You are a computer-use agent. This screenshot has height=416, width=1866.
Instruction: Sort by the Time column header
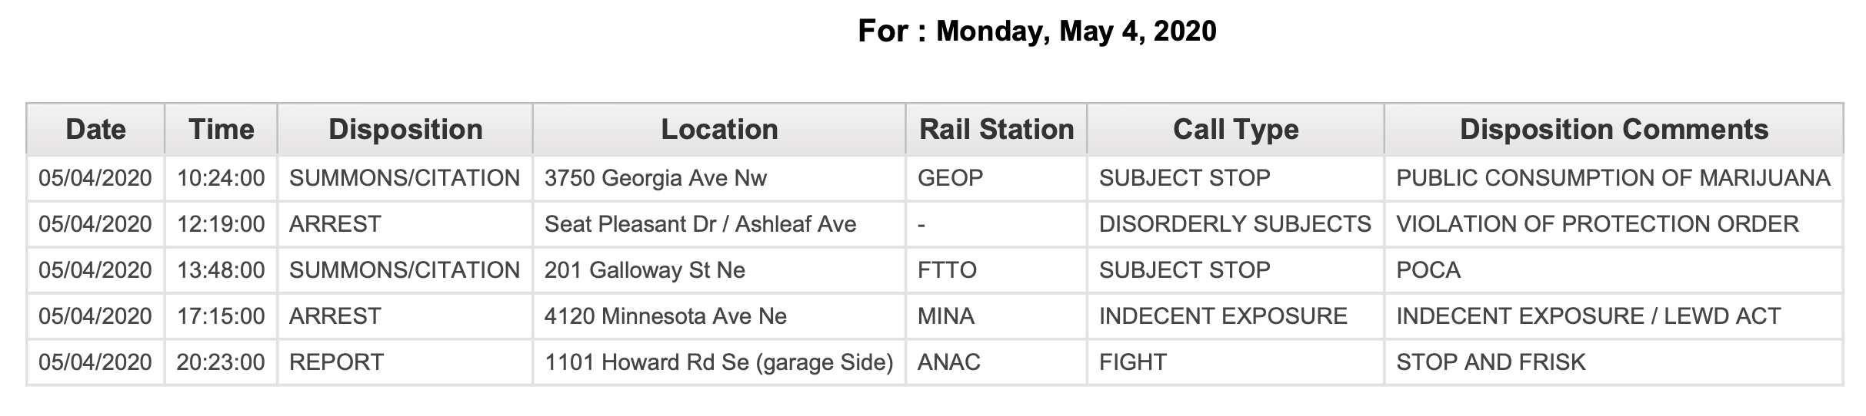(x=221, y=129)
